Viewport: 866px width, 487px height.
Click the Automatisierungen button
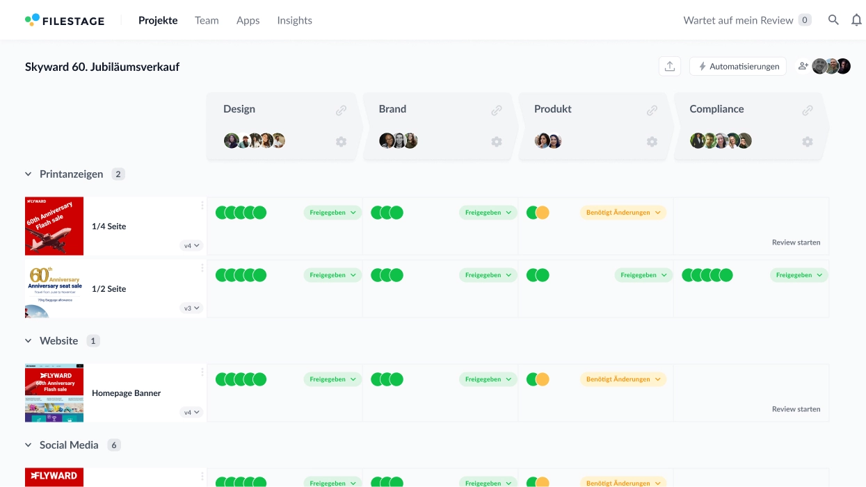click(737, 65)
